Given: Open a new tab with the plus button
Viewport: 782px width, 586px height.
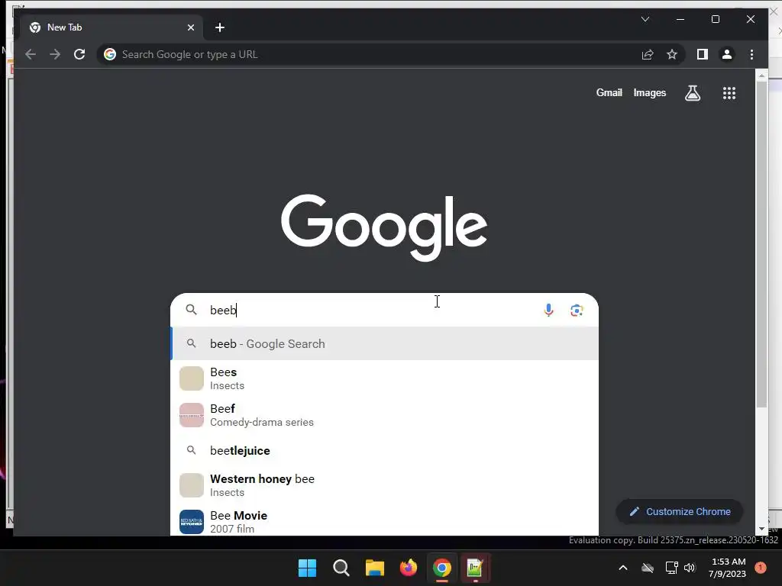Looking at the screenshot, I should click(x=220, y=27).
